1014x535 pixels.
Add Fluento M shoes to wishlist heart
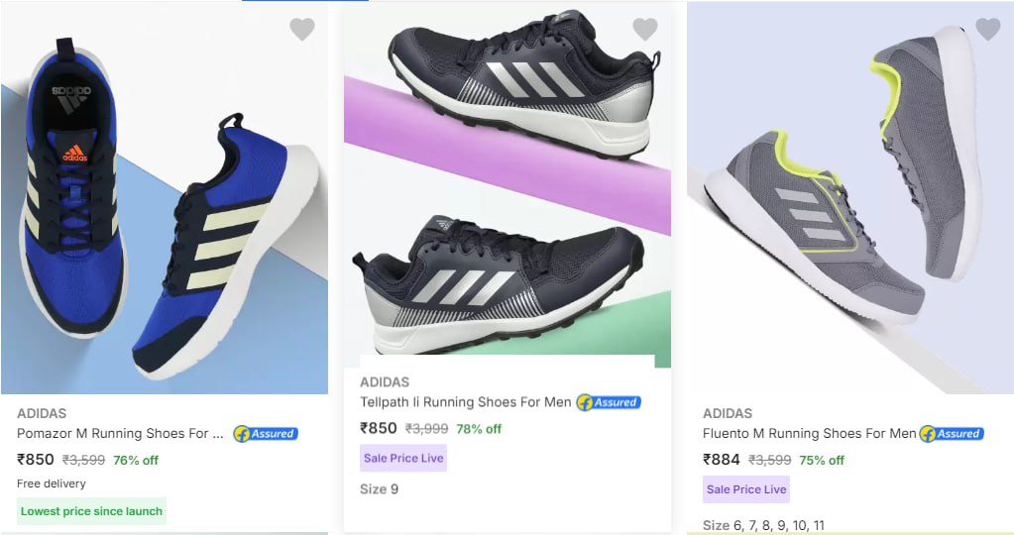coord(987,30)
